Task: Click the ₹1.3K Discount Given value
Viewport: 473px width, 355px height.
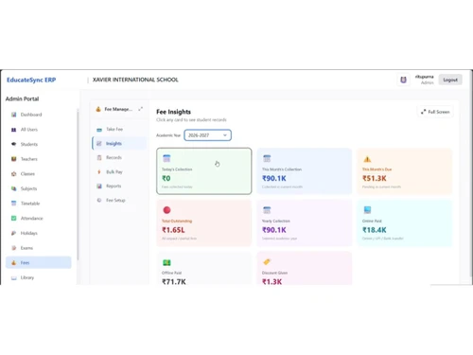Action: click(272, 281)
